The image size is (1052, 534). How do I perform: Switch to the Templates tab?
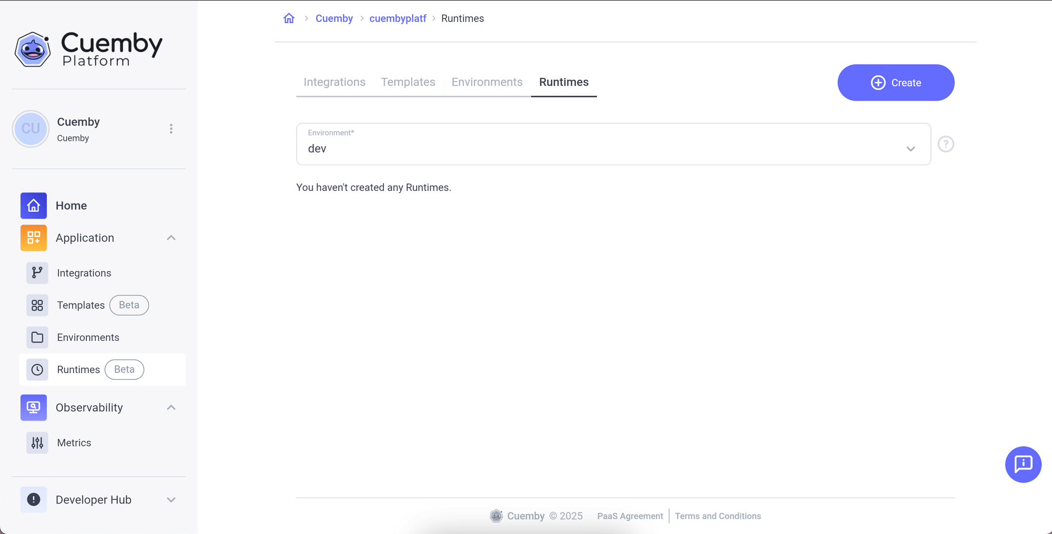(408, 82)
